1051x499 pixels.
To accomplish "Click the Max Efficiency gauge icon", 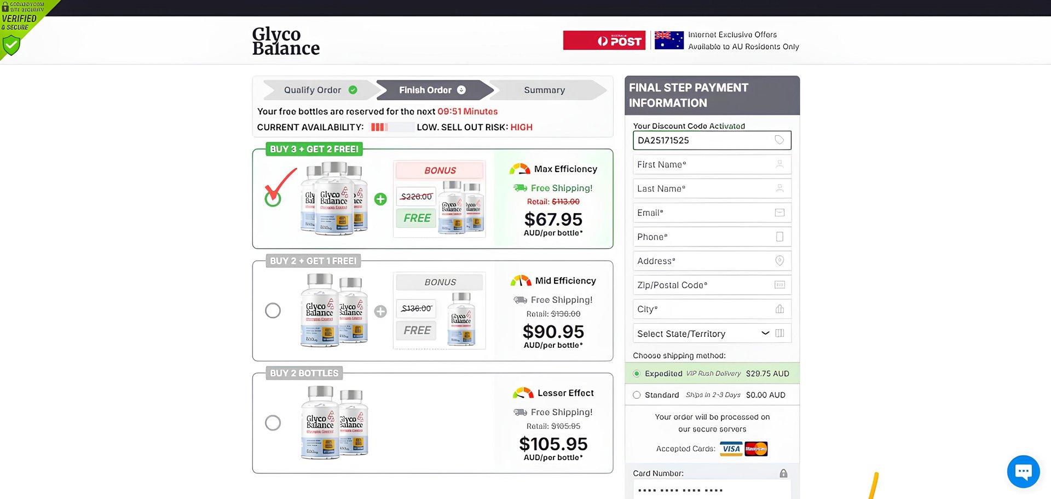I will 519,169.
